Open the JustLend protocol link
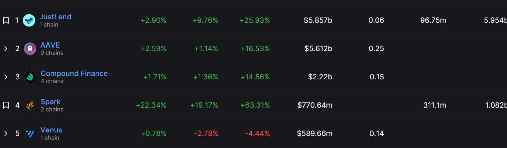 (x=55, y=17)
